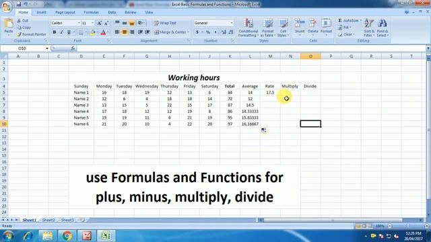Open Cell Styles gallery
Image resolution: width=431 pixels, height=242 pixels.
pos(283,28)
